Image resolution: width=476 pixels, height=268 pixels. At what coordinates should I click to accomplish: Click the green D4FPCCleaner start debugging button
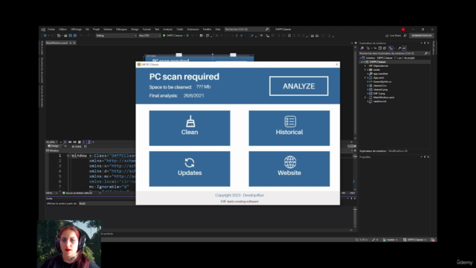173,36
